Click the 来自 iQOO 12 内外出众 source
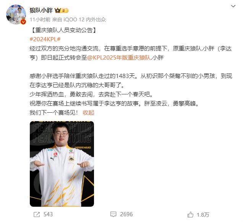The image size is (243, 222). point(79,20)
